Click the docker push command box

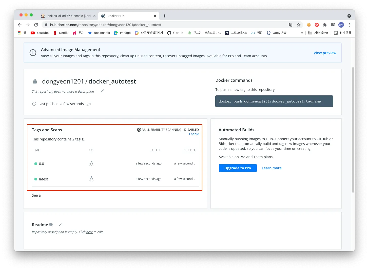coord(274,101)
